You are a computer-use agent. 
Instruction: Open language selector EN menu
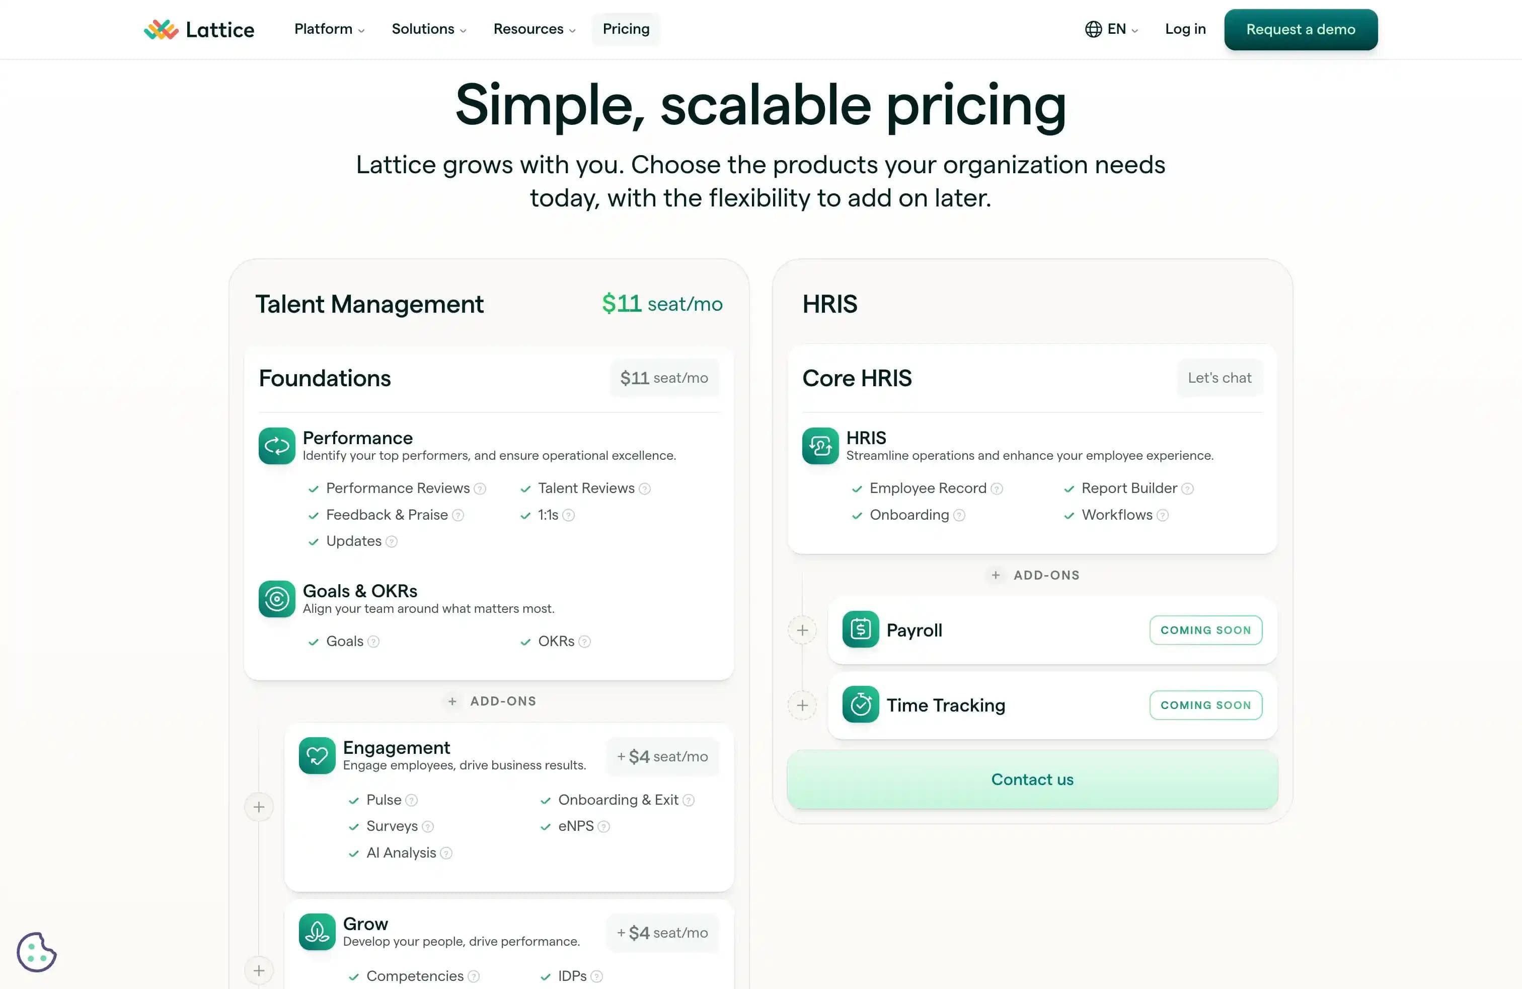[x=1110, y=29]
